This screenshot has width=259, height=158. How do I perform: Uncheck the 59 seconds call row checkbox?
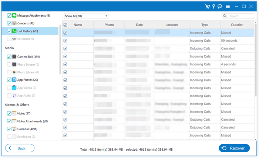[65, 41]
